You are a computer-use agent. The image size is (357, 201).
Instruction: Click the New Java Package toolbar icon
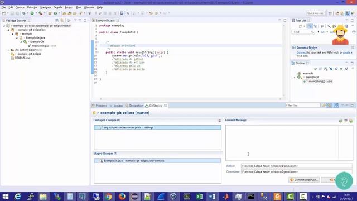[x=50, y=13]
